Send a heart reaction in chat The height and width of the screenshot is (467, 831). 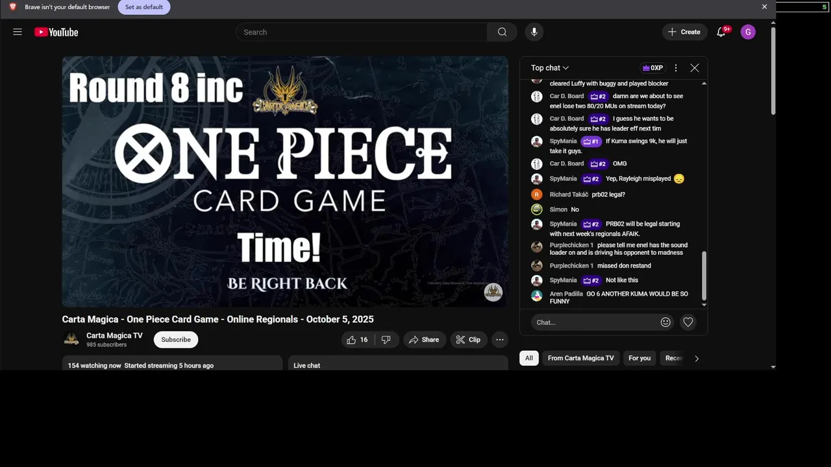[688, 322]
